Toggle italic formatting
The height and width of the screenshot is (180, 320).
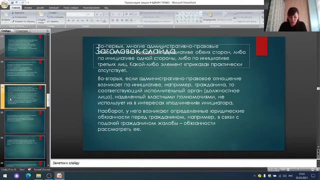[73, 20]
